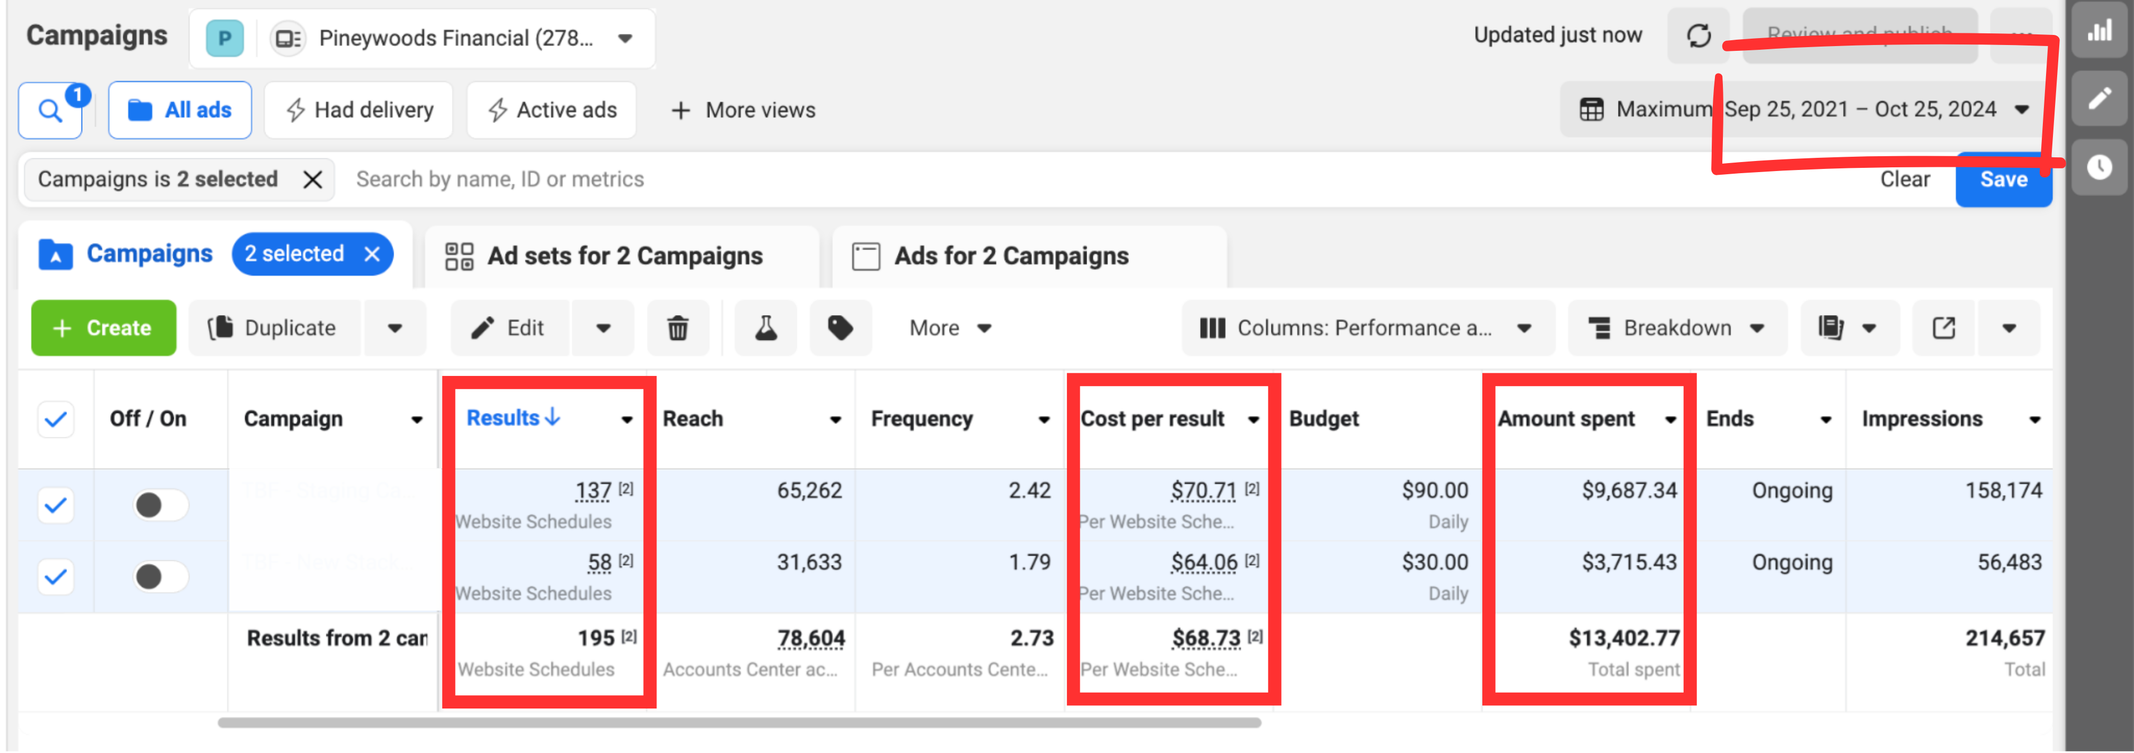Viewport: 2134px width, 753px height.
Task: Click the green Create button
Action: pos(103,328)
